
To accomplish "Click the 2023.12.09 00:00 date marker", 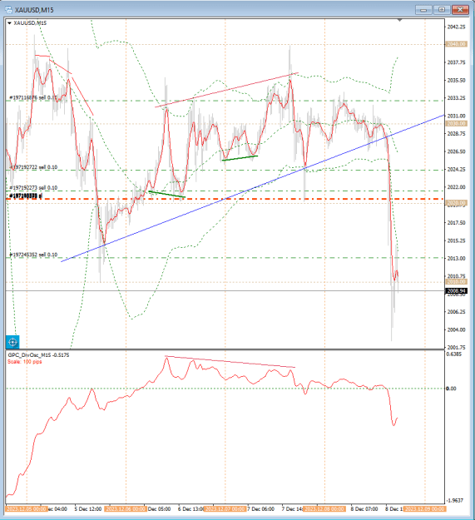I will coord(424,508).
